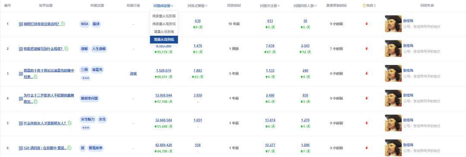Viewport: 466px width, 157px height.
Task: Open question 什么样的女人才是聪明女人?
Action: click(x=45, y=123)
